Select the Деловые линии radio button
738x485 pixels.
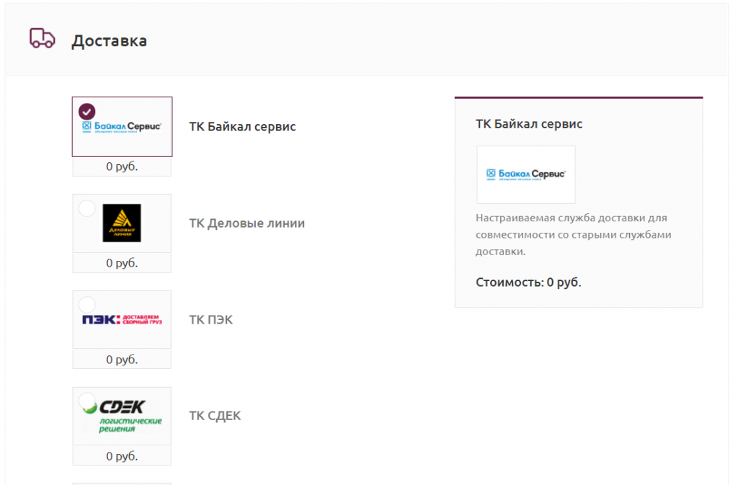[86, 208]
